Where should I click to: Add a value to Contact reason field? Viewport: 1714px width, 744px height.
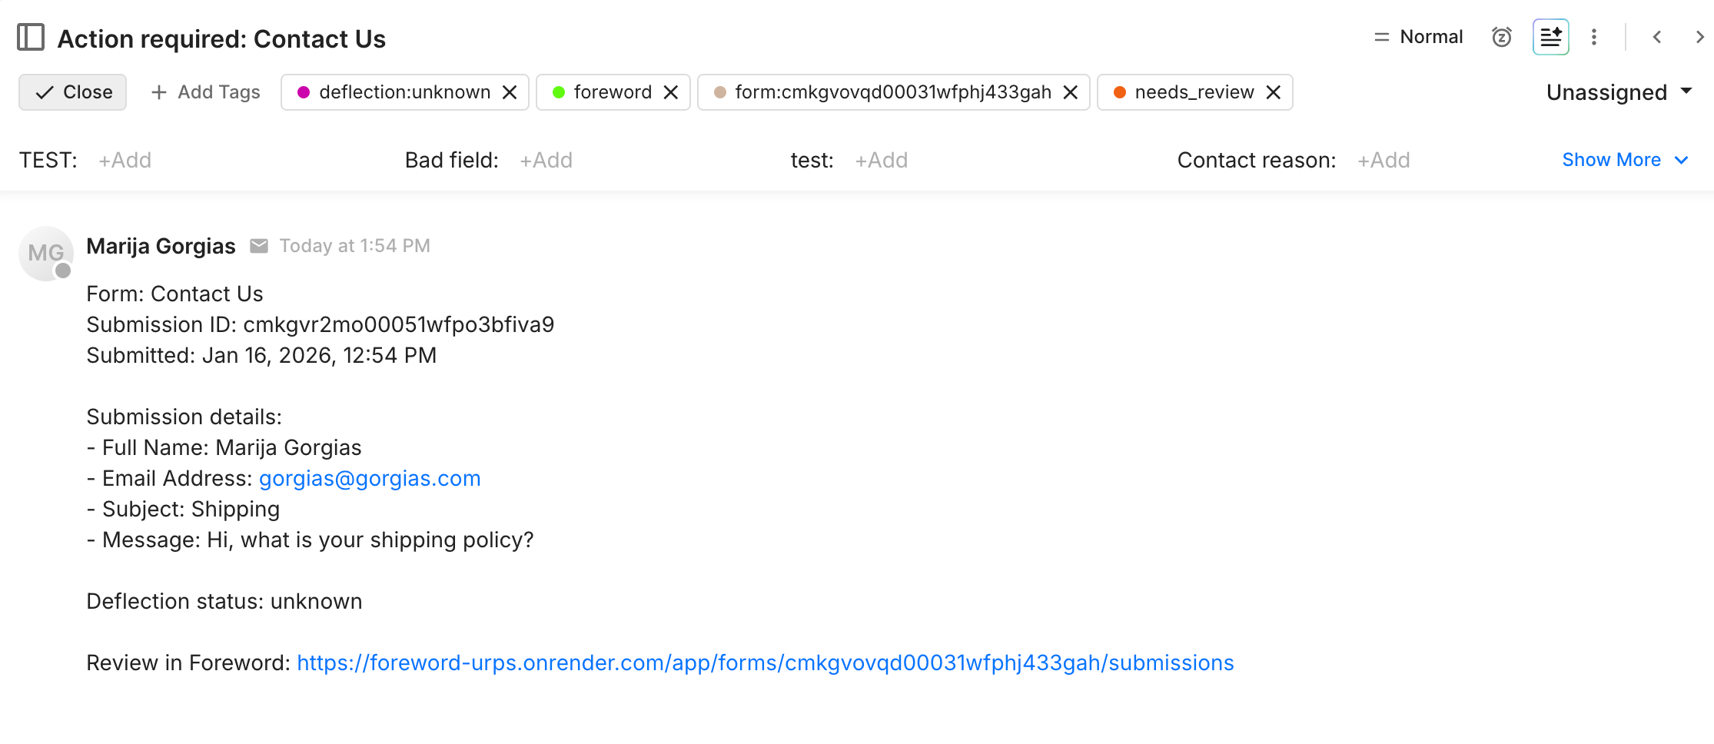pyautogui.click(x=1383, y=160)
